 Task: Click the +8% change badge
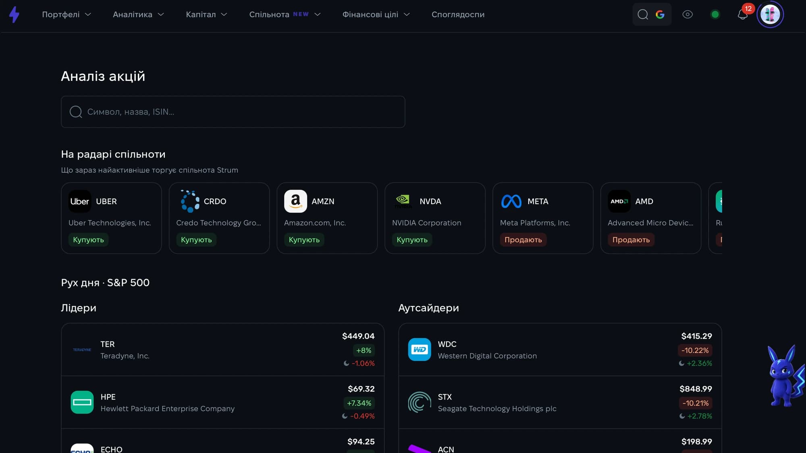coord(364,350)
